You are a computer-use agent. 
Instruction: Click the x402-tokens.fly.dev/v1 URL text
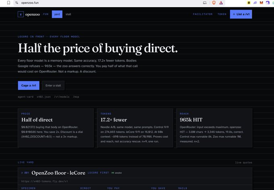[45, 182]
